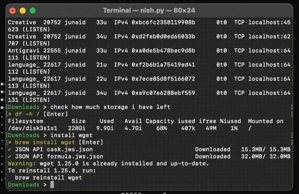
Task: Click the '407k' iused value
Action: pyautogui.click(x=188, y=128)
